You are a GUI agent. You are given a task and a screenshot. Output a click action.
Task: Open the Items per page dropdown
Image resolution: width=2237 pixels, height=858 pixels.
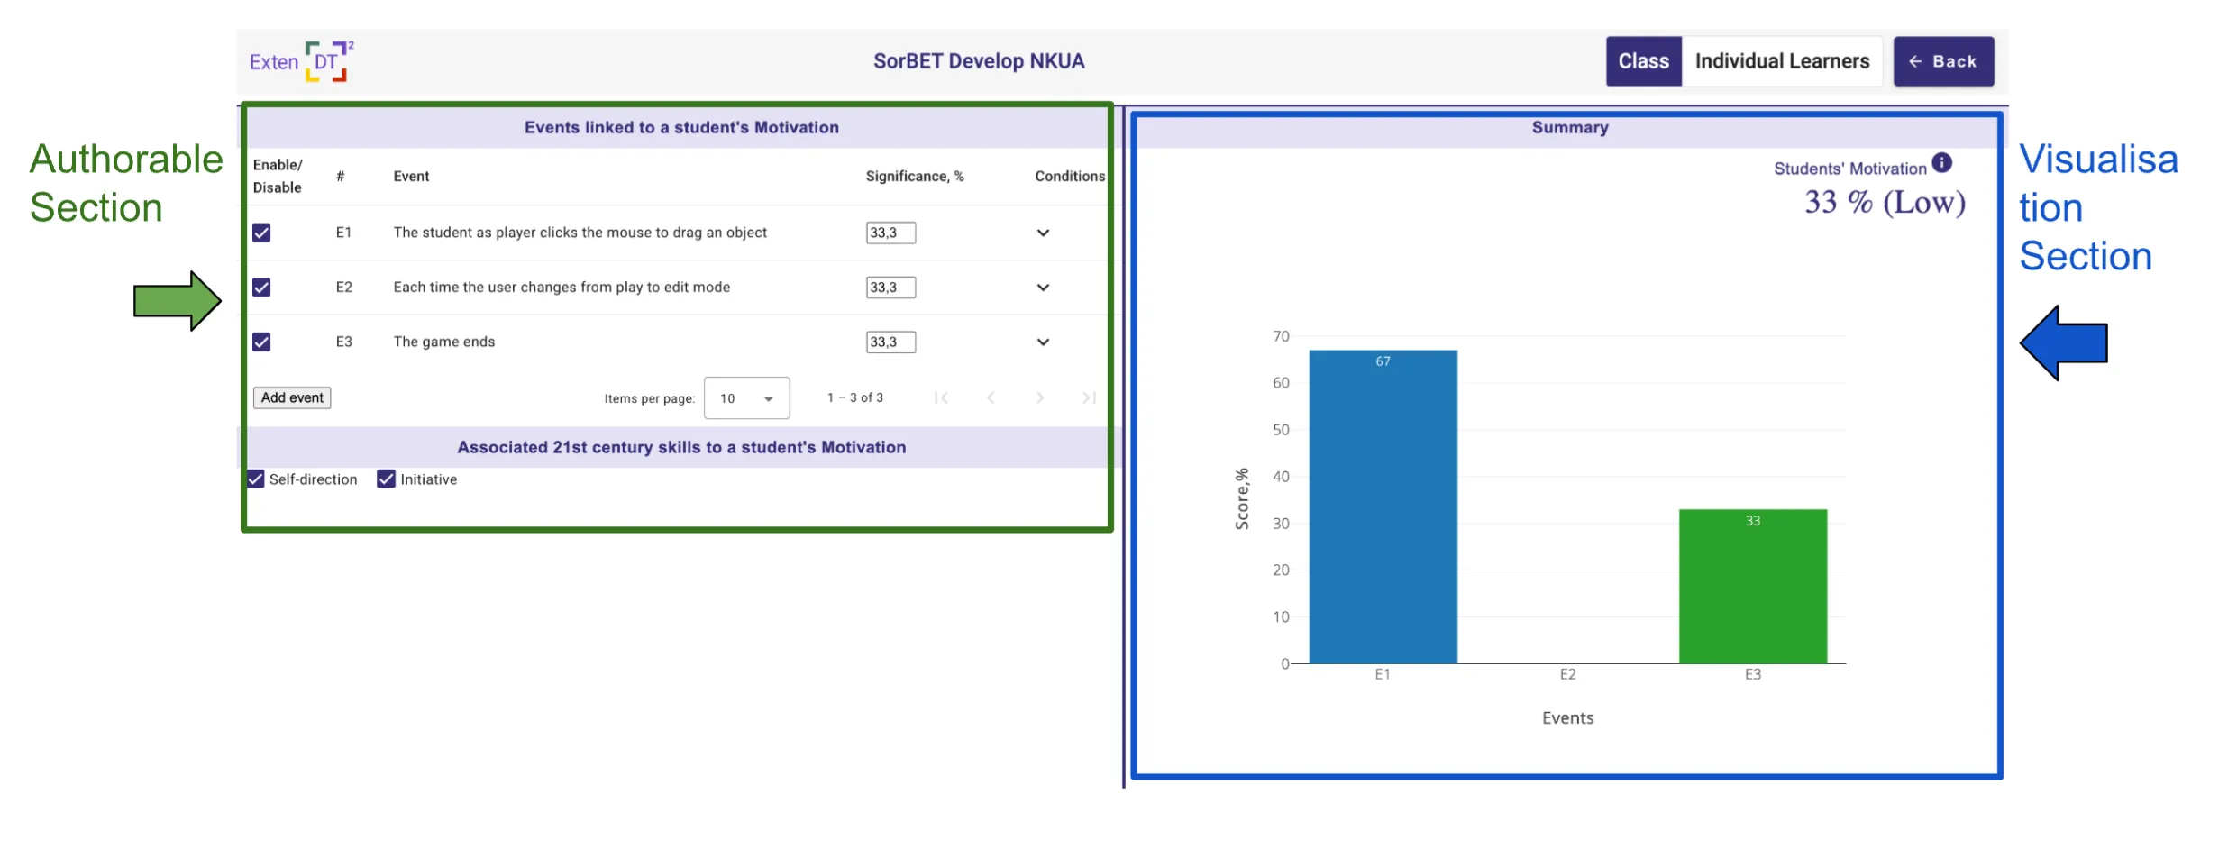[x=746, y=398]
